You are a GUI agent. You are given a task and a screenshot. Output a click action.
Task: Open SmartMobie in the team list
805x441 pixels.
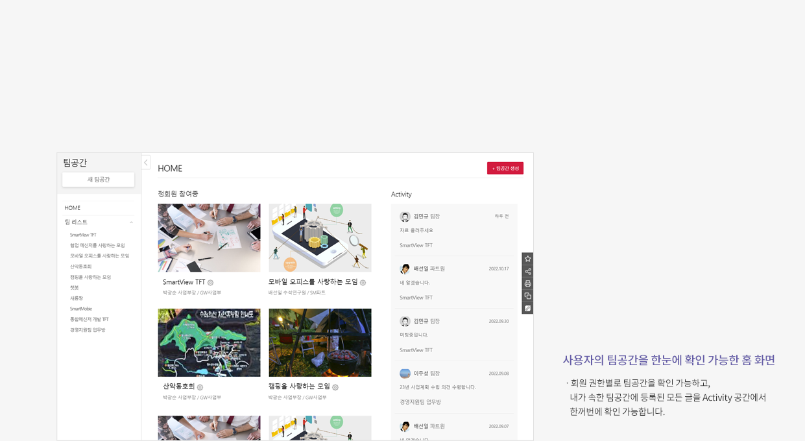point(81,309)
